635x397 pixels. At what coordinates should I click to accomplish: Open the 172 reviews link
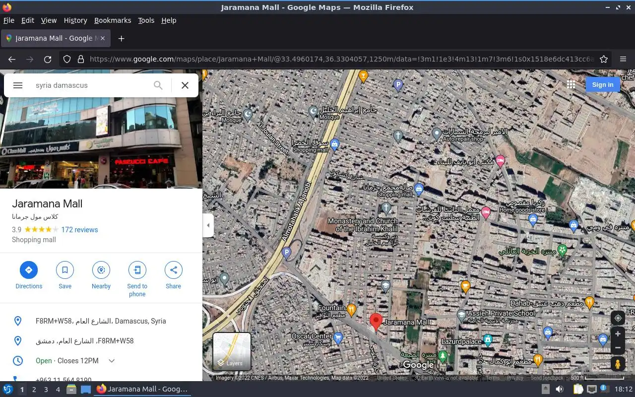pos(79,230)
